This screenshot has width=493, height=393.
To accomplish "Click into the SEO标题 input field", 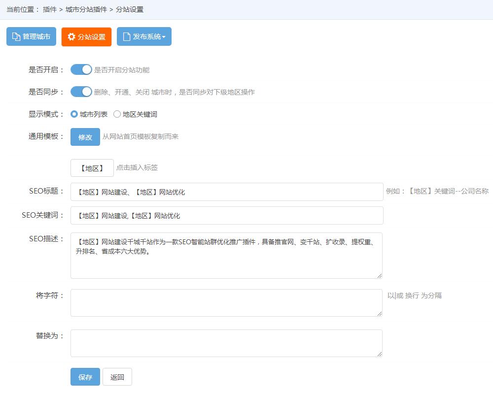I will coord(227,192).
